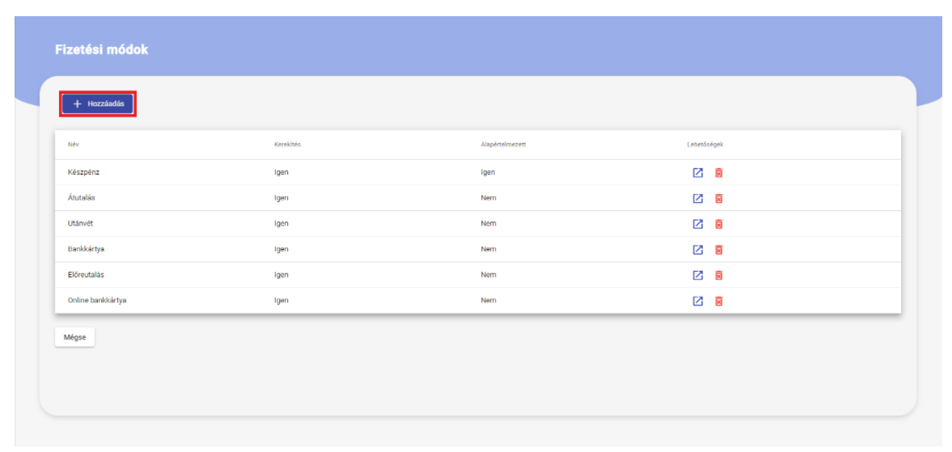Click the Név column header

click(x=74, y=145)
